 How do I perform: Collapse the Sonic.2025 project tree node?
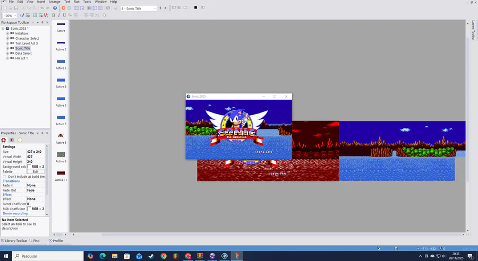pos(3,28)
